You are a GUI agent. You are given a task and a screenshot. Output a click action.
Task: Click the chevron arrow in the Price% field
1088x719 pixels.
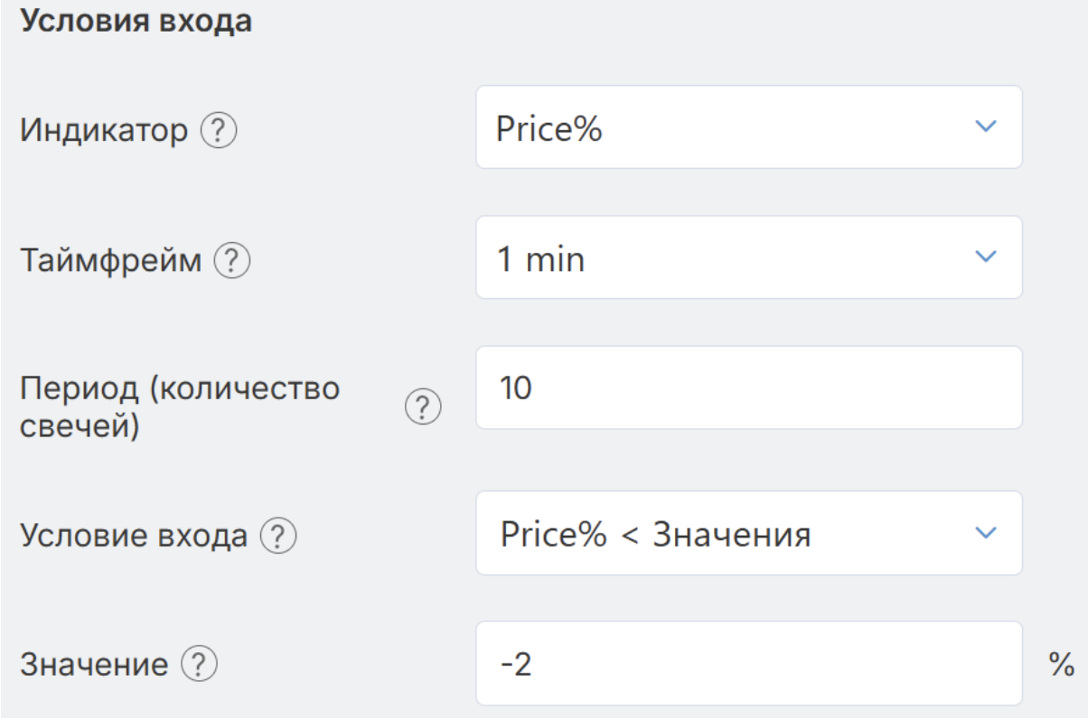(986, 126)
